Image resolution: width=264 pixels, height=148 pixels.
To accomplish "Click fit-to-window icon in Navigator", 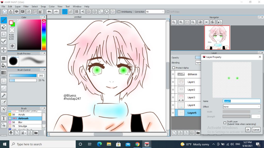I will point(187,22).
